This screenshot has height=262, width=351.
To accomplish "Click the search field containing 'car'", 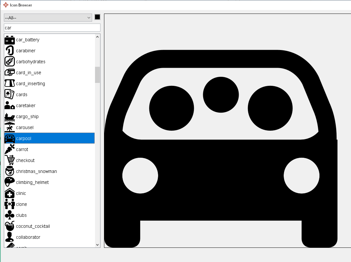I will [x=52, y=28].
